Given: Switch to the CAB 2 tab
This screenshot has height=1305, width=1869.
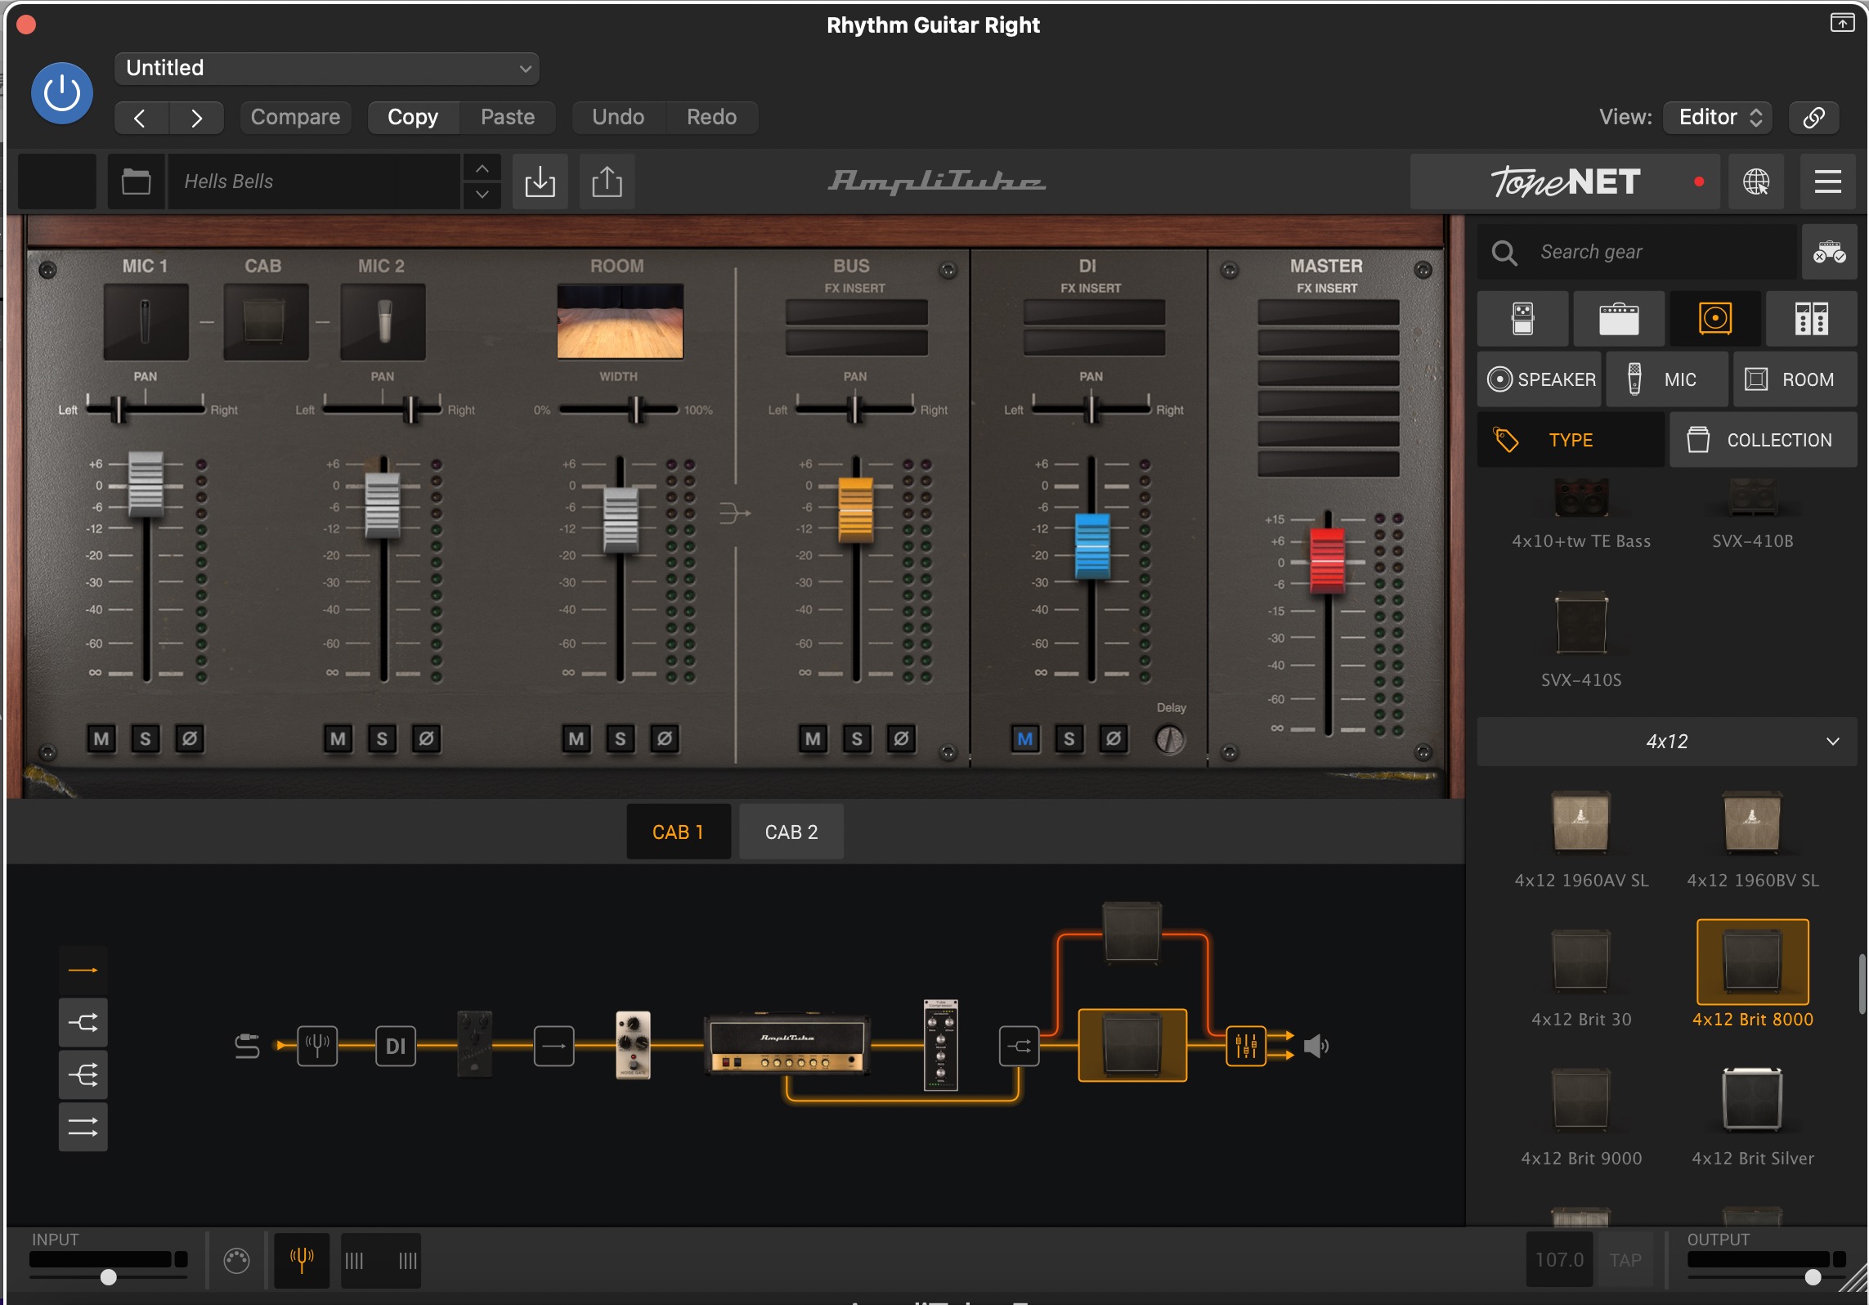Looking at the screenshot, I should (791, 832).
